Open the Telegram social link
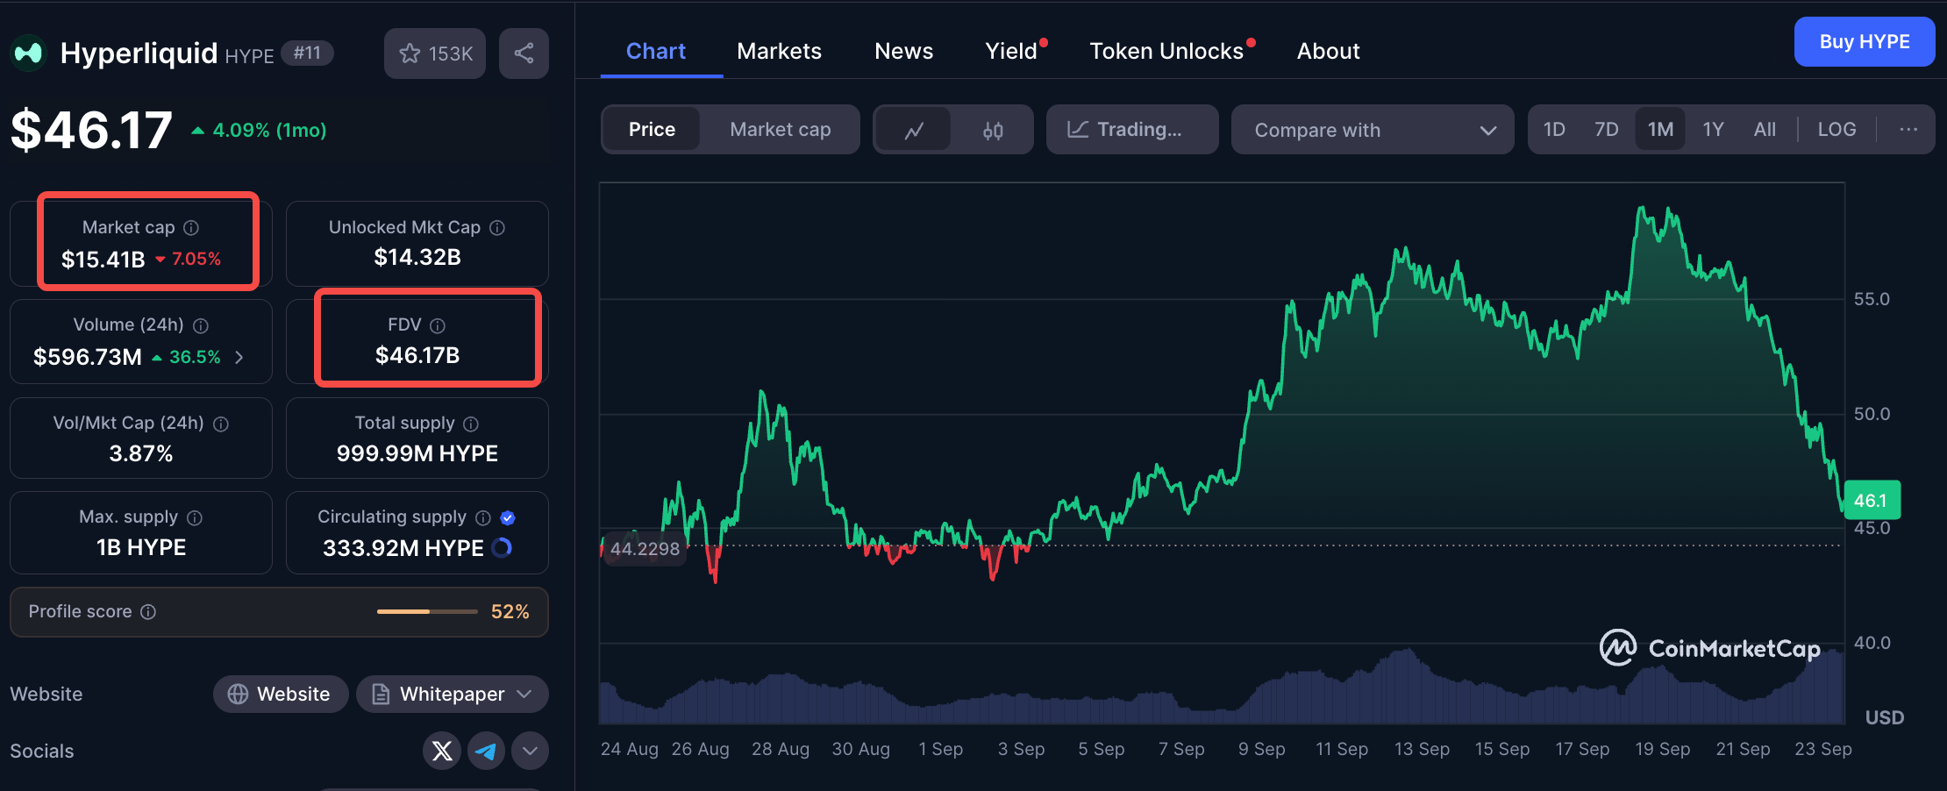This screenshot has width=1947, height=791. point(486,751)
